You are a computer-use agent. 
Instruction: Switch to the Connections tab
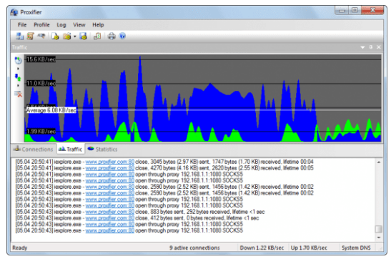tap(34, 150)
